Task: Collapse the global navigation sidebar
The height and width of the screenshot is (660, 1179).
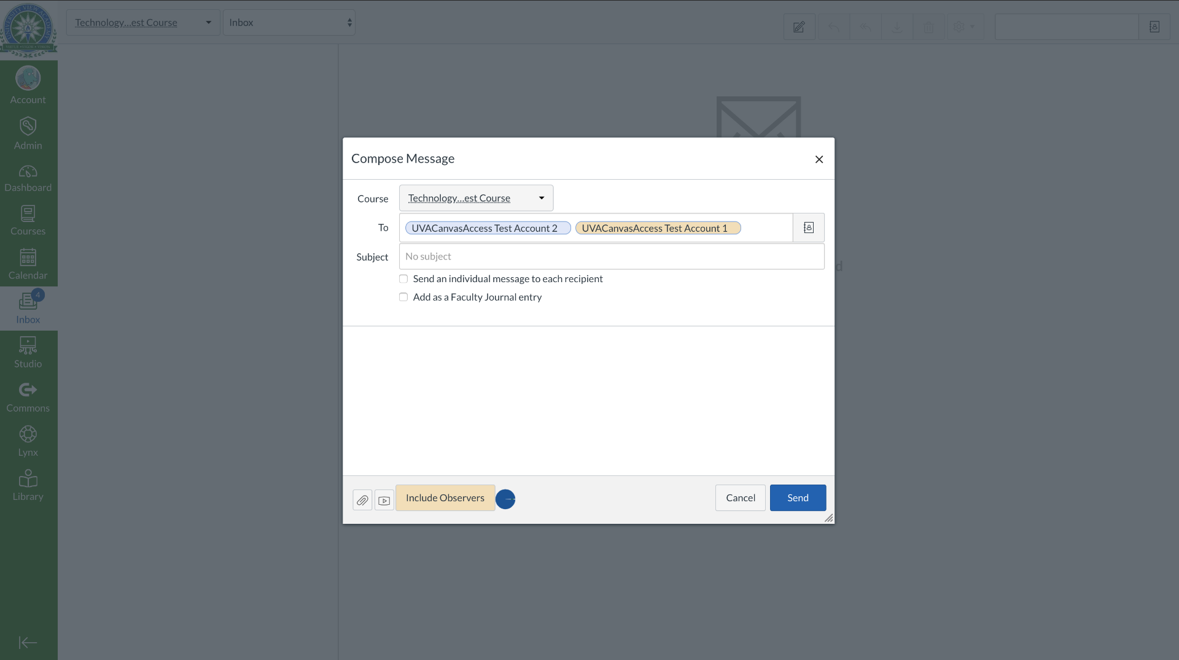Action: (28, 642)
